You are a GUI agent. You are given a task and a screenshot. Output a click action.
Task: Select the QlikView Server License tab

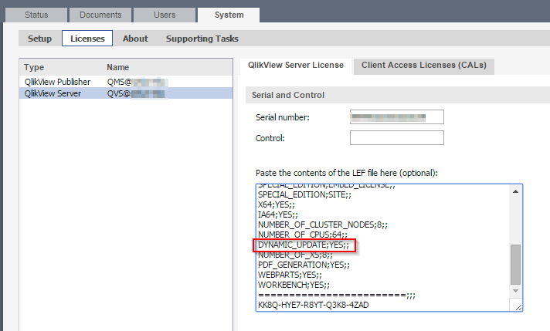tap(296, 65)
